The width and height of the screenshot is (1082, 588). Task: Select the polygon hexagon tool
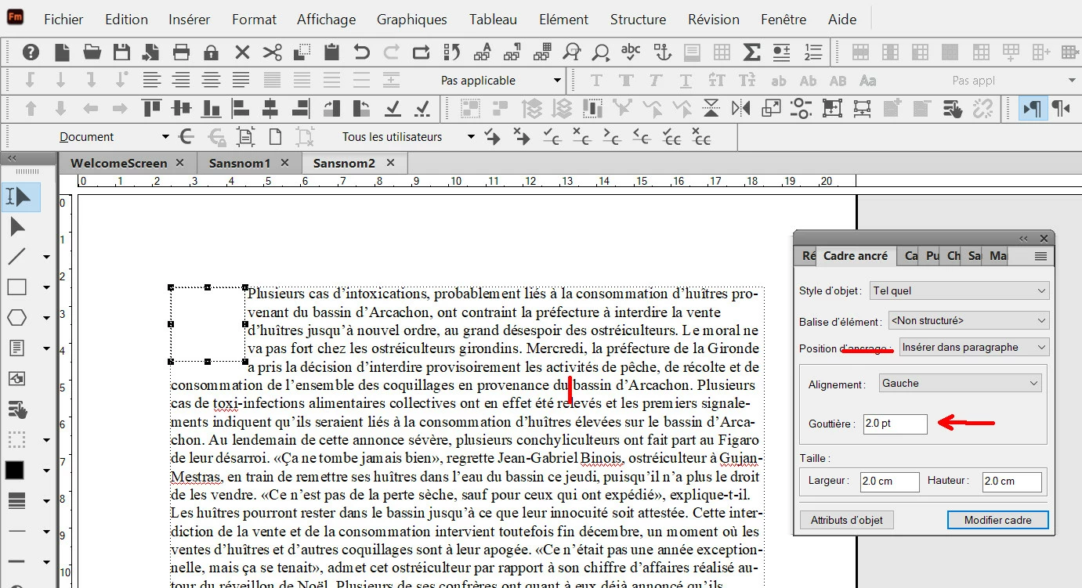coord(16,317)
